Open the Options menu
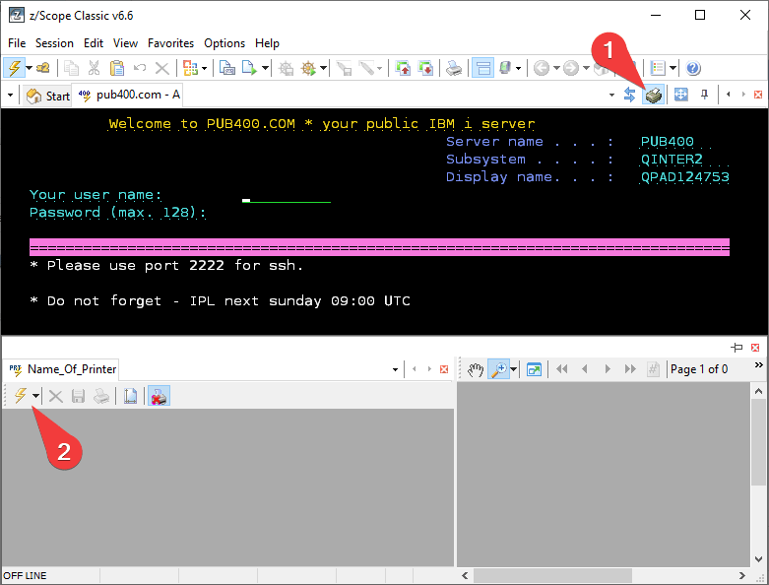 pos(224,43)
